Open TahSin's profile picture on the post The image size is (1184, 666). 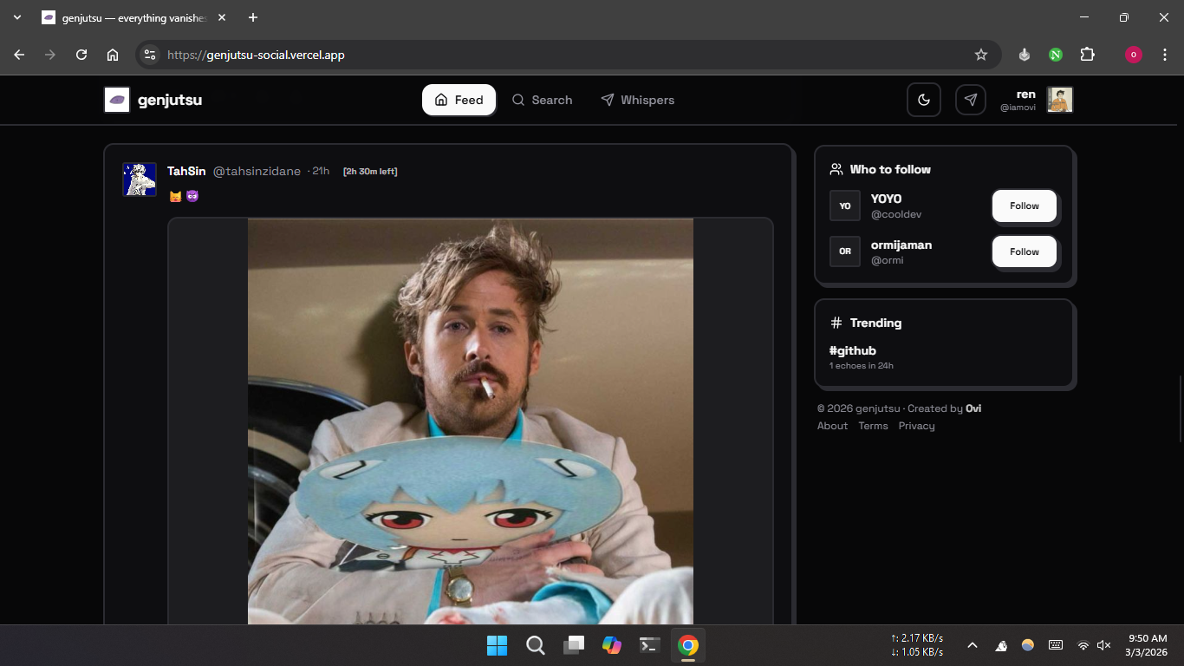pyautogui.click(x=140, y=180)
